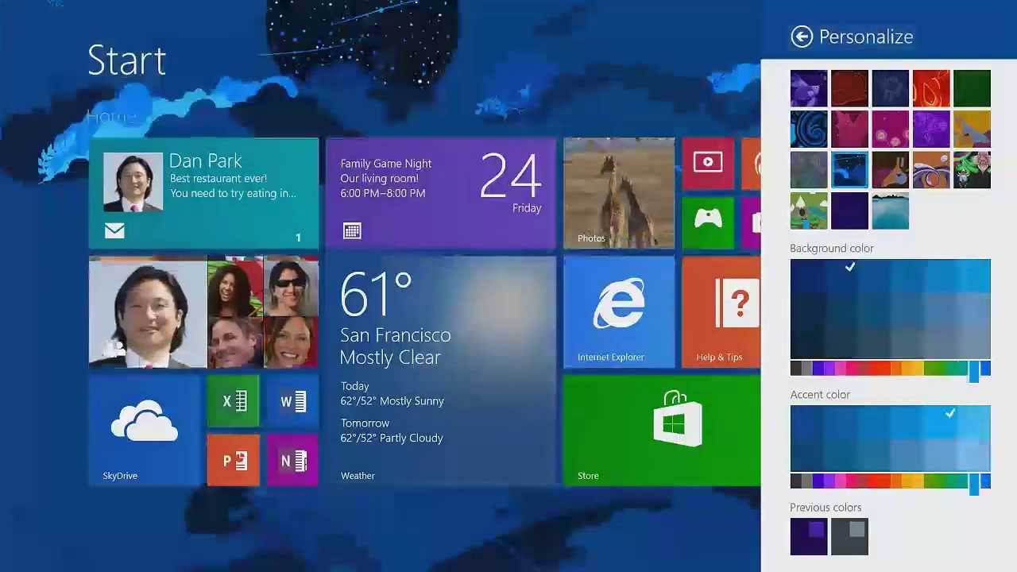Viewport: 1017px width, 572px height.
Task: Select the orange wave swirl background design
Action: 931,170
